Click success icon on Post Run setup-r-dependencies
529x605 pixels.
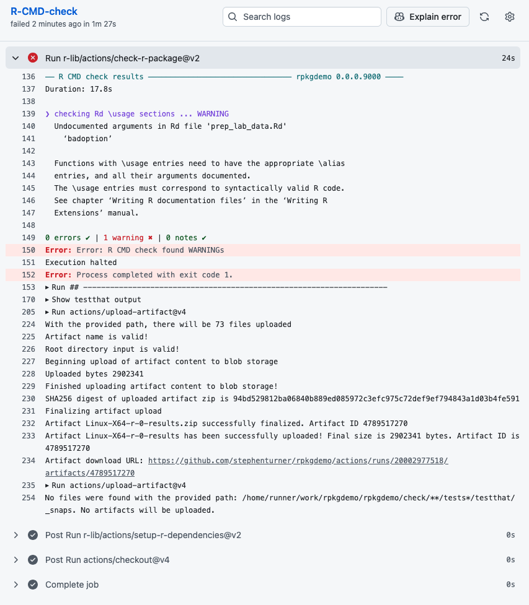(32, 534)
